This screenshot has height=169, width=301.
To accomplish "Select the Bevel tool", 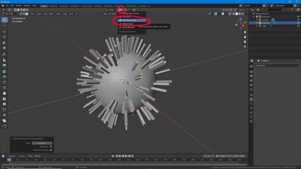I will [x=4, y=77].
